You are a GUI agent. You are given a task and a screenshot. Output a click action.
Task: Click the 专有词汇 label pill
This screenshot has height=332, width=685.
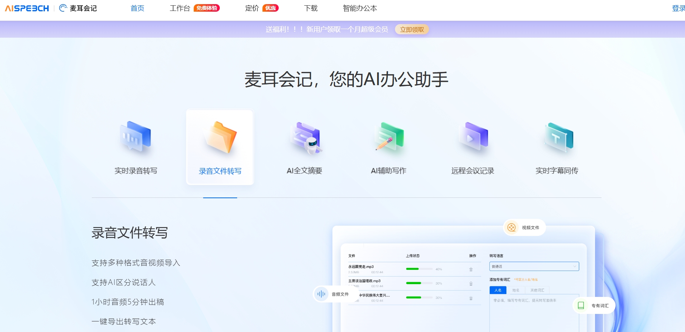pyautogui.click(x=594, y=306)
